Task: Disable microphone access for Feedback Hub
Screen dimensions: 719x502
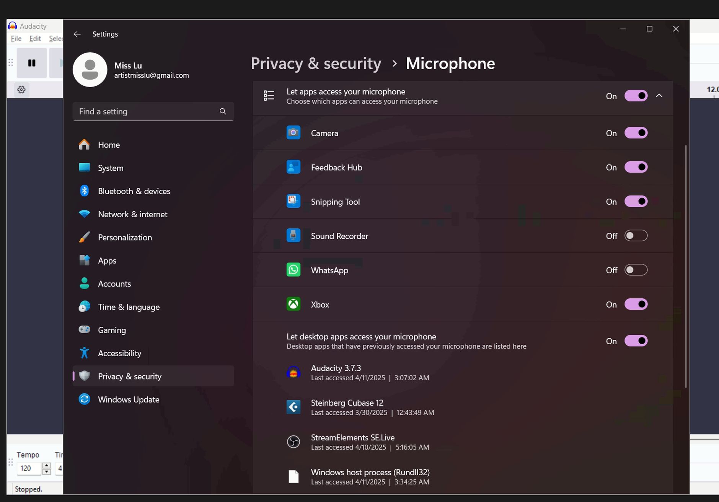Action: coord(636,167)
